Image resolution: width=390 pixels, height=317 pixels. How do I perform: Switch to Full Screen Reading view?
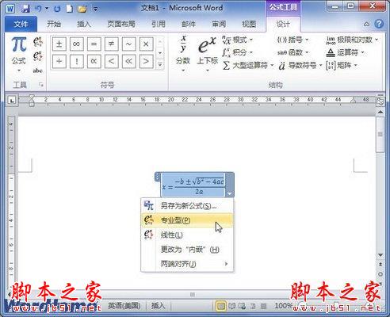click(x=232, y=306)
